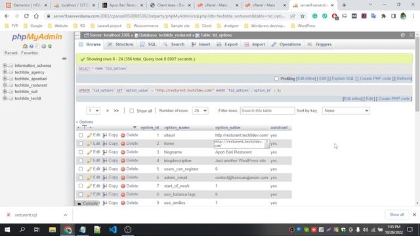Open page number dropdown

coord(93,111)
